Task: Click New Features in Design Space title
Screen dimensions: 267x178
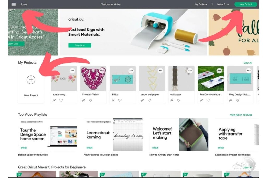Action: pos(101,155)
